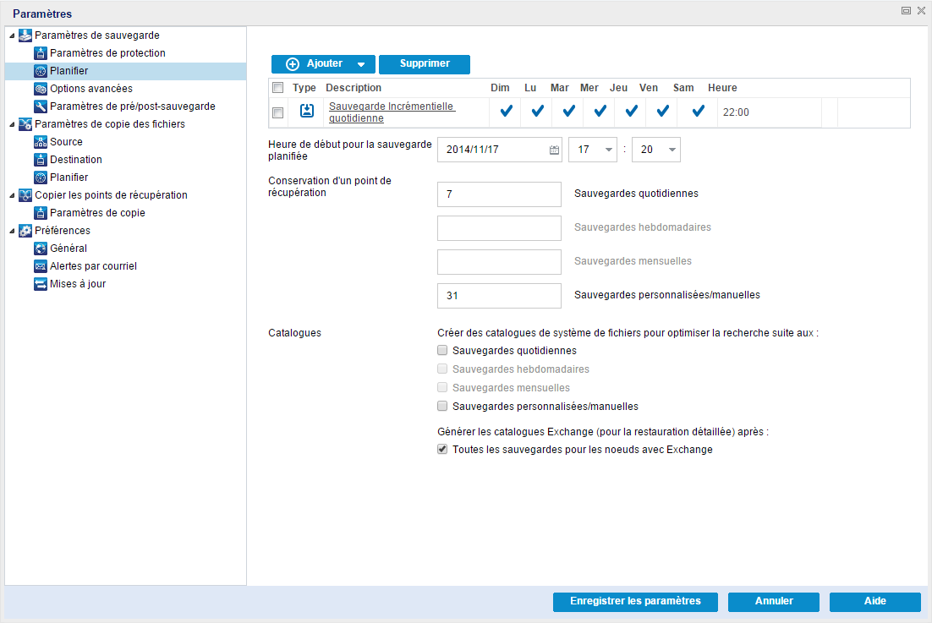Enable catalog for Sauvegardes quotidiennes
Image resolution: width=932 pixels, height=623 pixels.
click(x=441, y=350)
